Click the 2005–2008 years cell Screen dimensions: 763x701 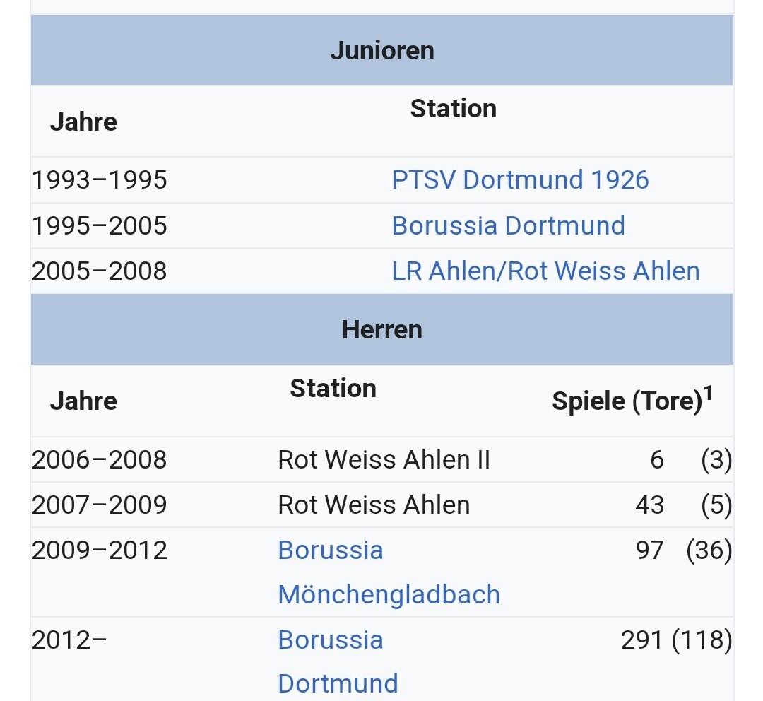click(100, 271)
